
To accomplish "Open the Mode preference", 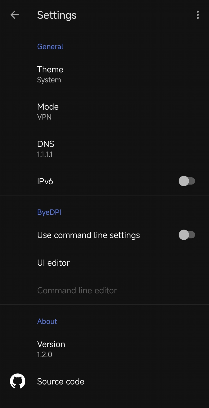I will 104,112.
